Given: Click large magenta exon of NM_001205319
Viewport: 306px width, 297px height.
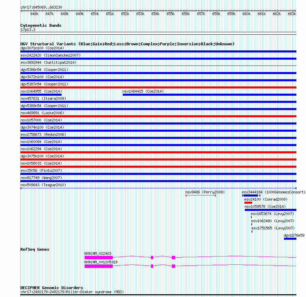Looking at the screenshot, I should [99, 266].
